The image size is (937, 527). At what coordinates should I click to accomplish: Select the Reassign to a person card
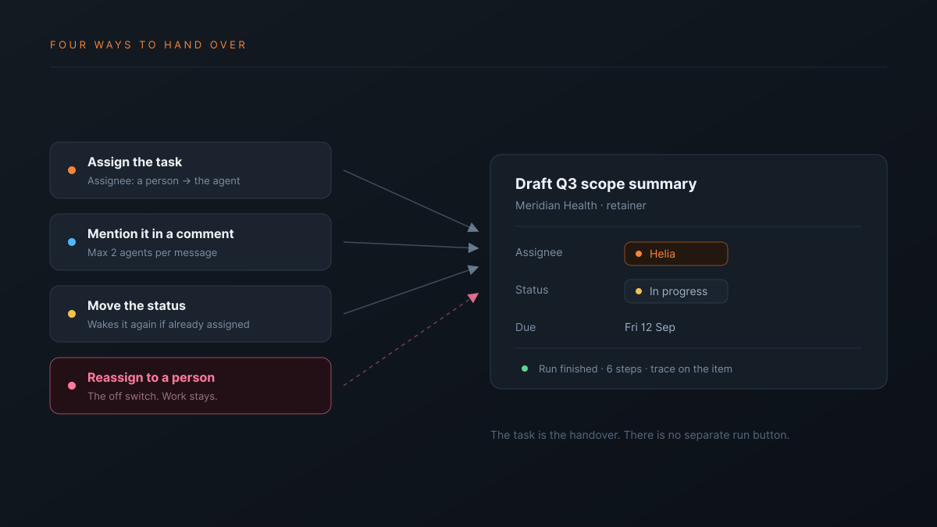click(191, 386)
